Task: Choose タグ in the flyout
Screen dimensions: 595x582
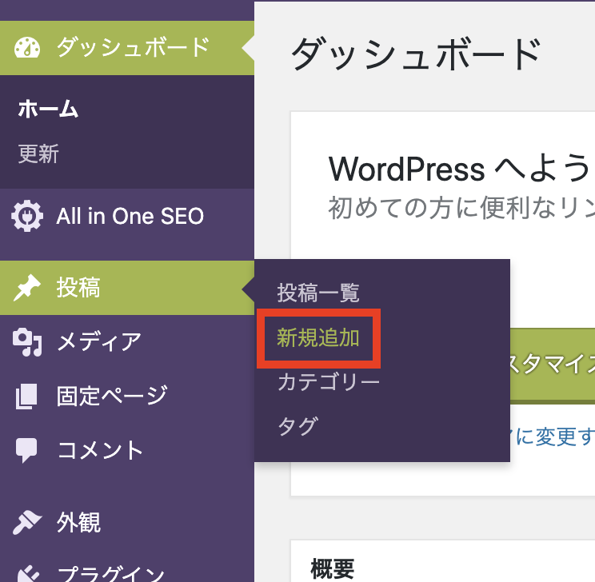Action: pos(297,426)
